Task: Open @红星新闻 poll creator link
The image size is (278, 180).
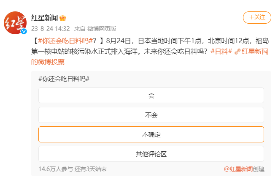Action: [x=238, y=169]
